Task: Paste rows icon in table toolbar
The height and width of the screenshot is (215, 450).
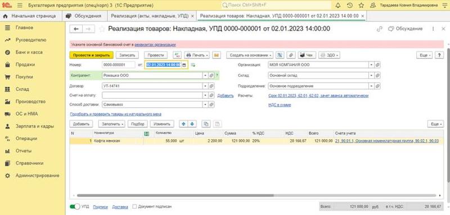Action: pos(217,124)
